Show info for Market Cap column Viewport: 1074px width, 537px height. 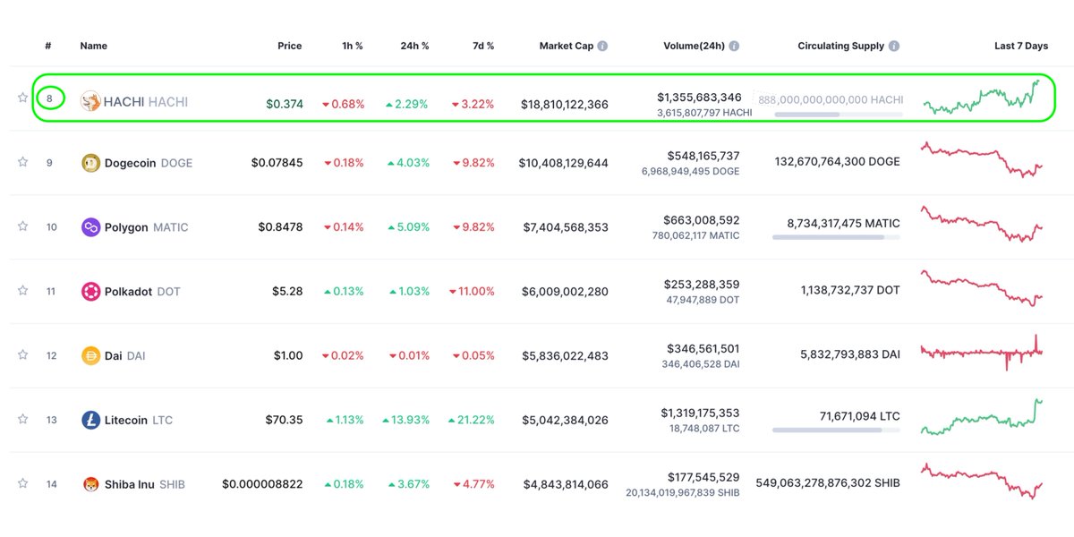point(602,46)
